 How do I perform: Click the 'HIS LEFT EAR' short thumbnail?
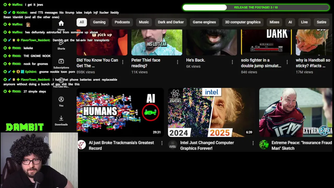pos(157,42)
